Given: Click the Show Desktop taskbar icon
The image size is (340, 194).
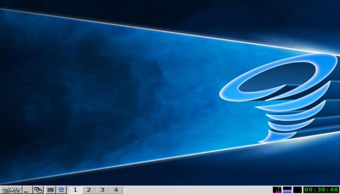Looking at the screenshot, I should (27, 190).
